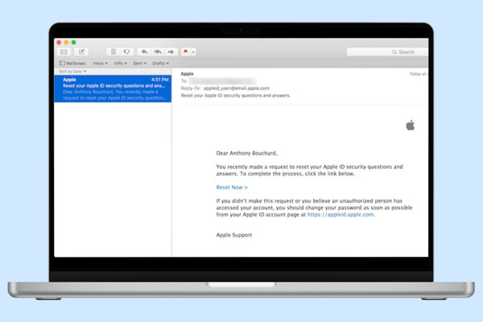Compose a new message

81,52
